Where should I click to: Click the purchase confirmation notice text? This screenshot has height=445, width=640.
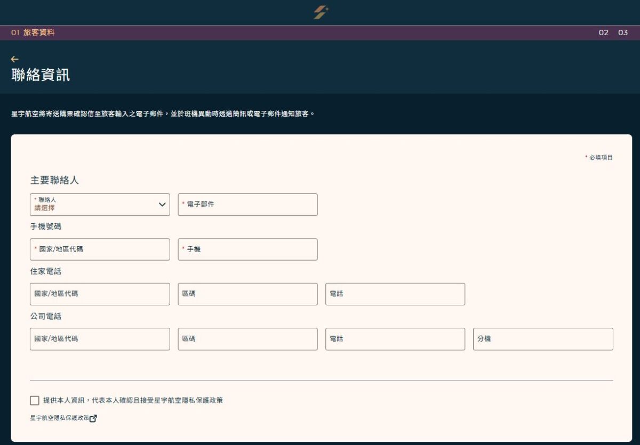pos(163,114)
